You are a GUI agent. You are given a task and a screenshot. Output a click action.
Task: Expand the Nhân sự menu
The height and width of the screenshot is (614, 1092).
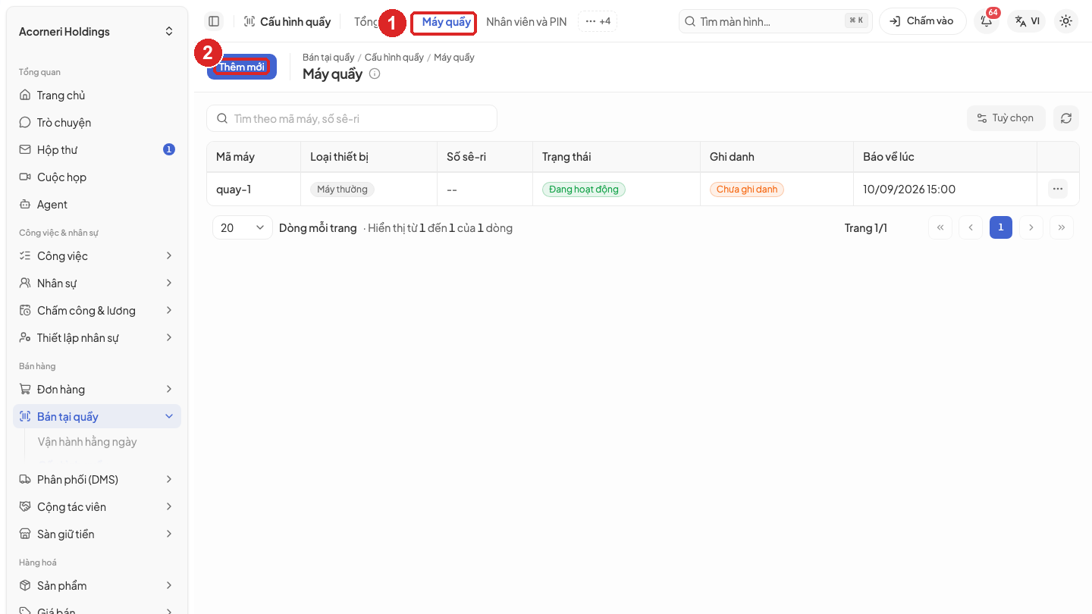[97, 284]
